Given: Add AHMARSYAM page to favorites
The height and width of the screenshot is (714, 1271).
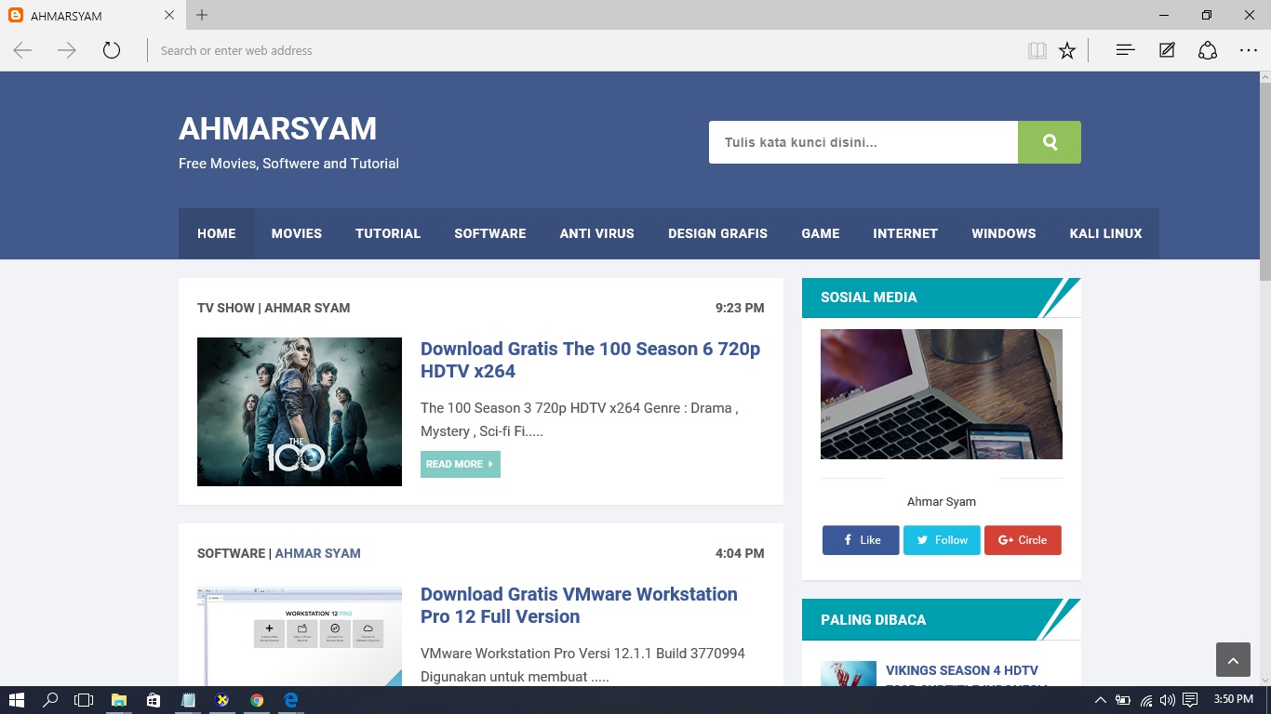Looking at the screenshot, I should pyautogui.click(x=1067, y=50).
